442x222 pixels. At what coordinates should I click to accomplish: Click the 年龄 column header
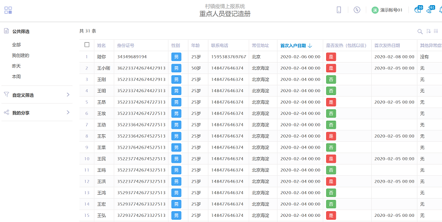(195, 46)
